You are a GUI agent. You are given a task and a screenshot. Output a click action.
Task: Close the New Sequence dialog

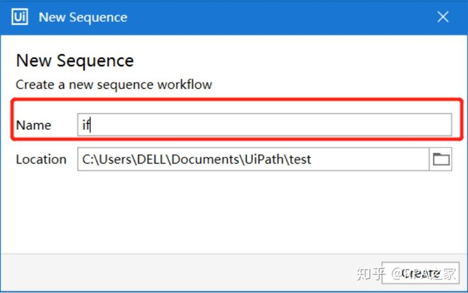[443, 17]
